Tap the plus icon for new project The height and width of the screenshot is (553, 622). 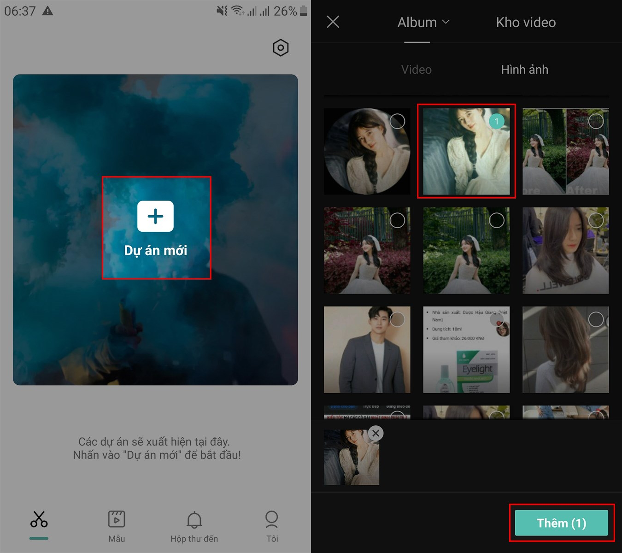coord(156,216)
